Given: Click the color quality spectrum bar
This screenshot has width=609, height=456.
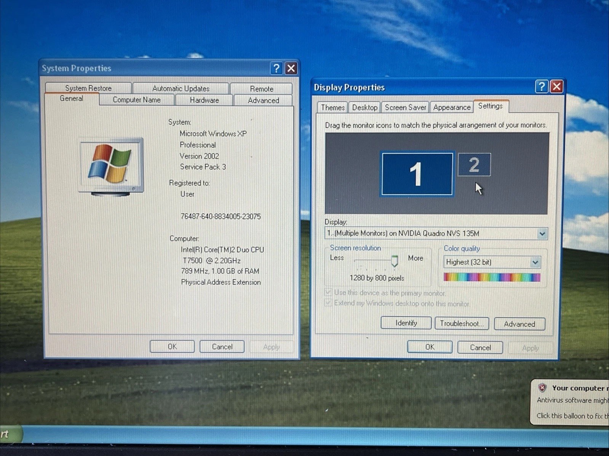Looking at the screenshot, I should [x=492, y=277].
